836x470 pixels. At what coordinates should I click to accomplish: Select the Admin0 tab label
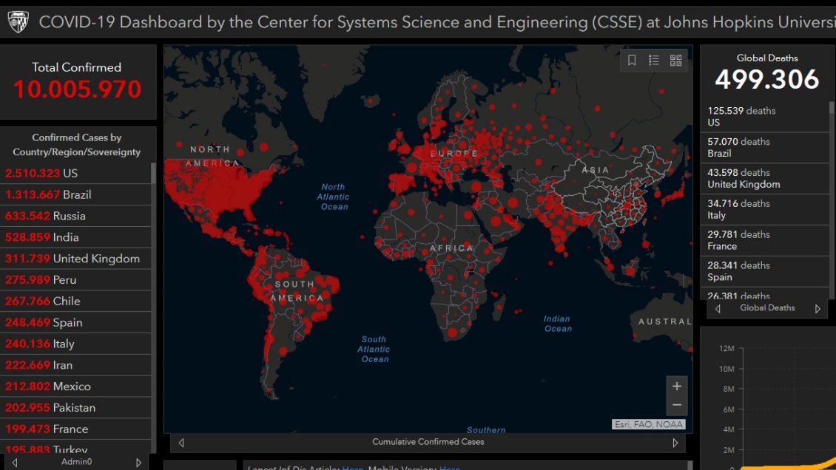[76, 462]
